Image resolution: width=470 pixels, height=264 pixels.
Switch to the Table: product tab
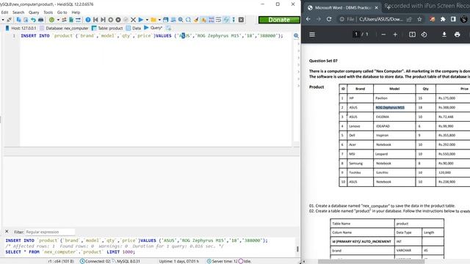pyautogui.click(x=107, y=28)
